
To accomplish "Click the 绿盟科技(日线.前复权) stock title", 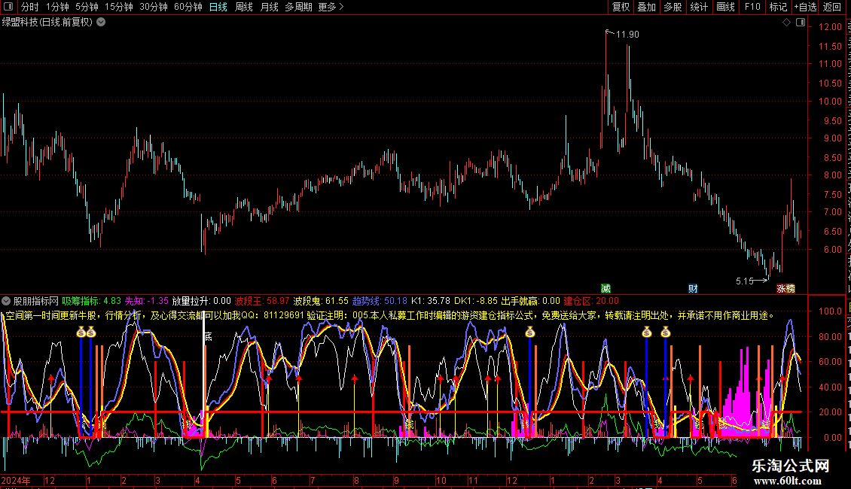I will [47, 23].
